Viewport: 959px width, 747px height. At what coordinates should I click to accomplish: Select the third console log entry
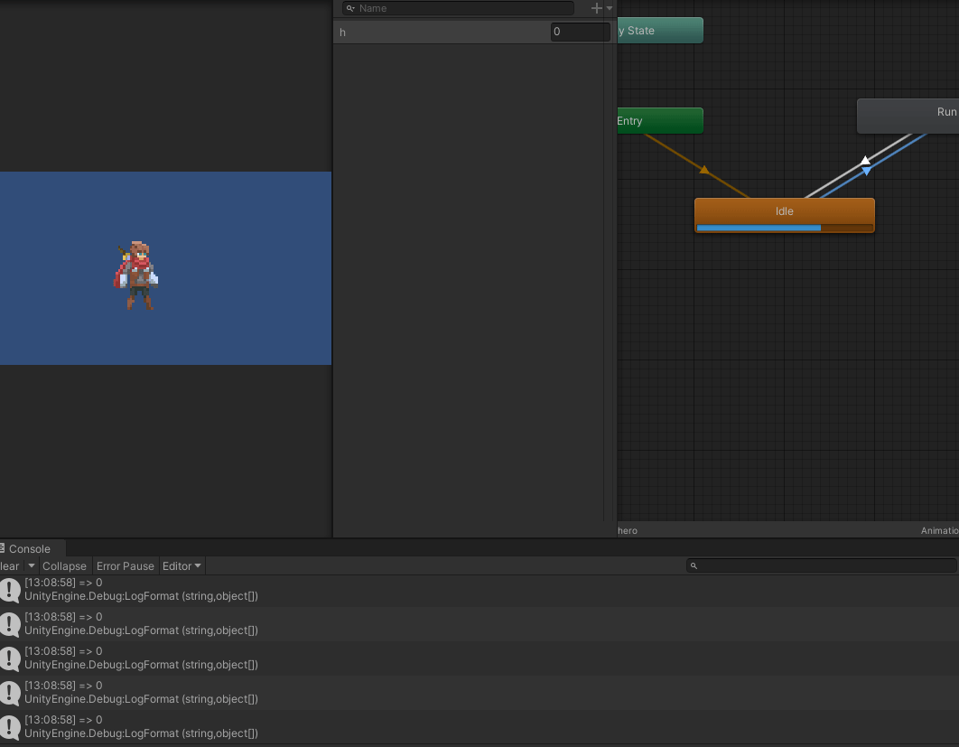(x=479, y=658)
